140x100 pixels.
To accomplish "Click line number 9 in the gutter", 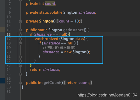I will point(10,12).
